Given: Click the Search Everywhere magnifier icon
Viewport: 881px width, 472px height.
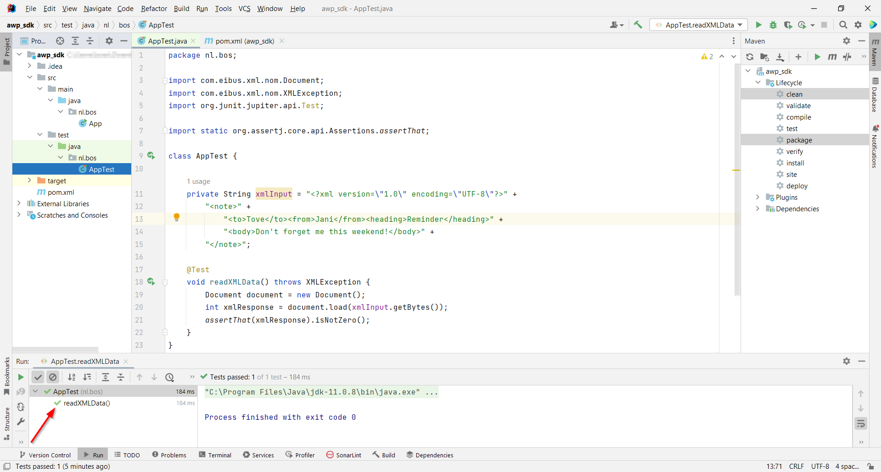Looking at the screenshot, I should (843, 25).
